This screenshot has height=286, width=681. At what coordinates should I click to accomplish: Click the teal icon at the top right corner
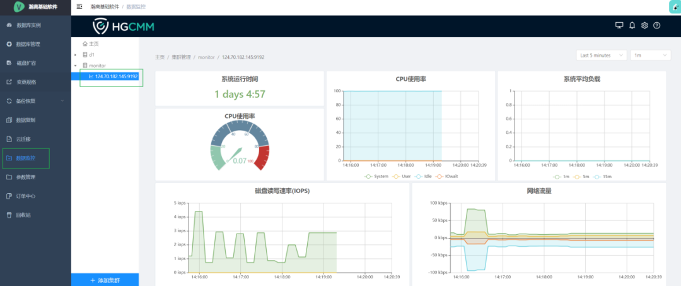(x=676, y=7)
